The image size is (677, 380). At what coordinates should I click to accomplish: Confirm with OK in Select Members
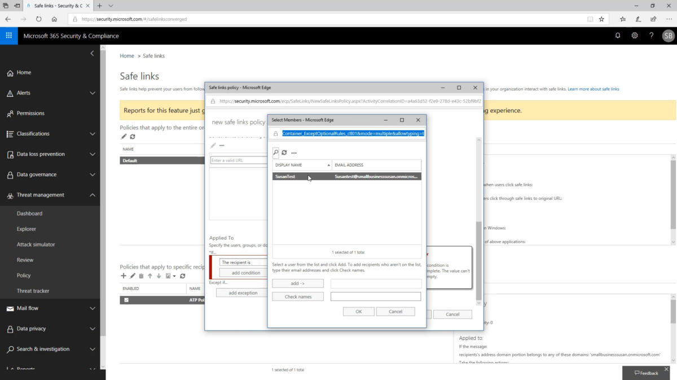[x=358, y=311]
